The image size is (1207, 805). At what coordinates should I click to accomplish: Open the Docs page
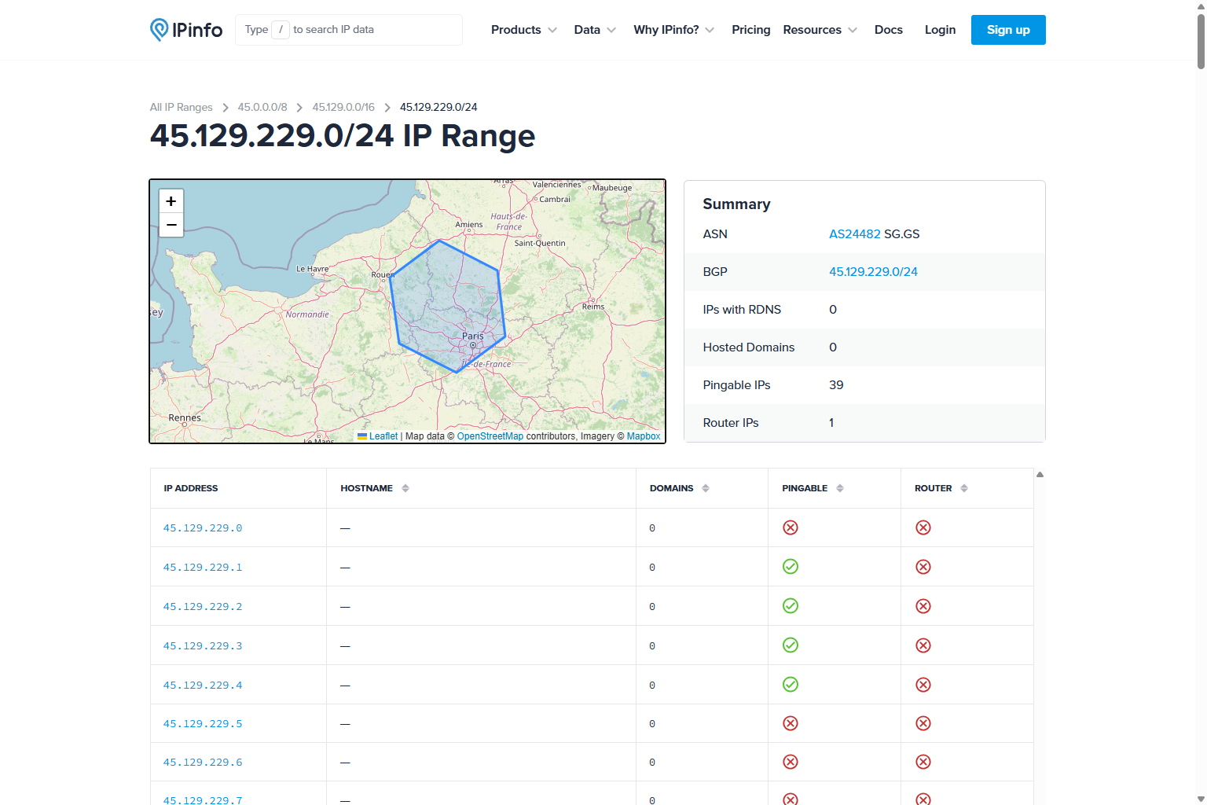click(x=888, y=30)
